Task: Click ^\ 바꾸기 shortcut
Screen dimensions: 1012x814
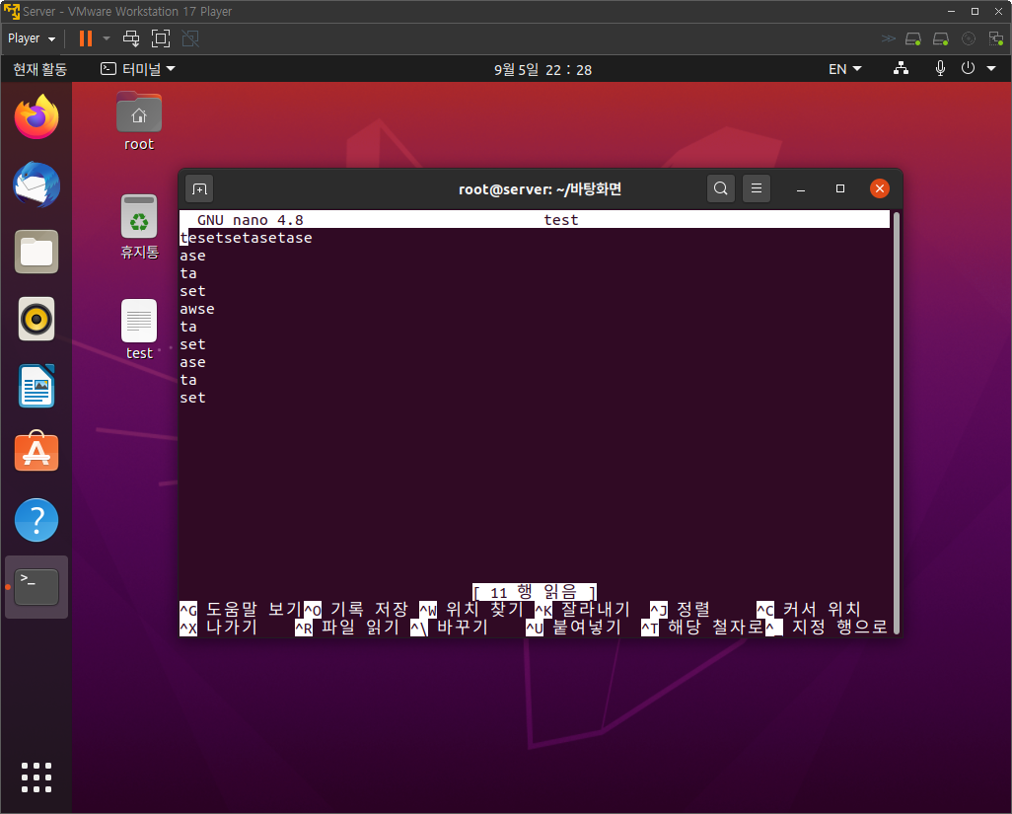Action: [449, 628]
